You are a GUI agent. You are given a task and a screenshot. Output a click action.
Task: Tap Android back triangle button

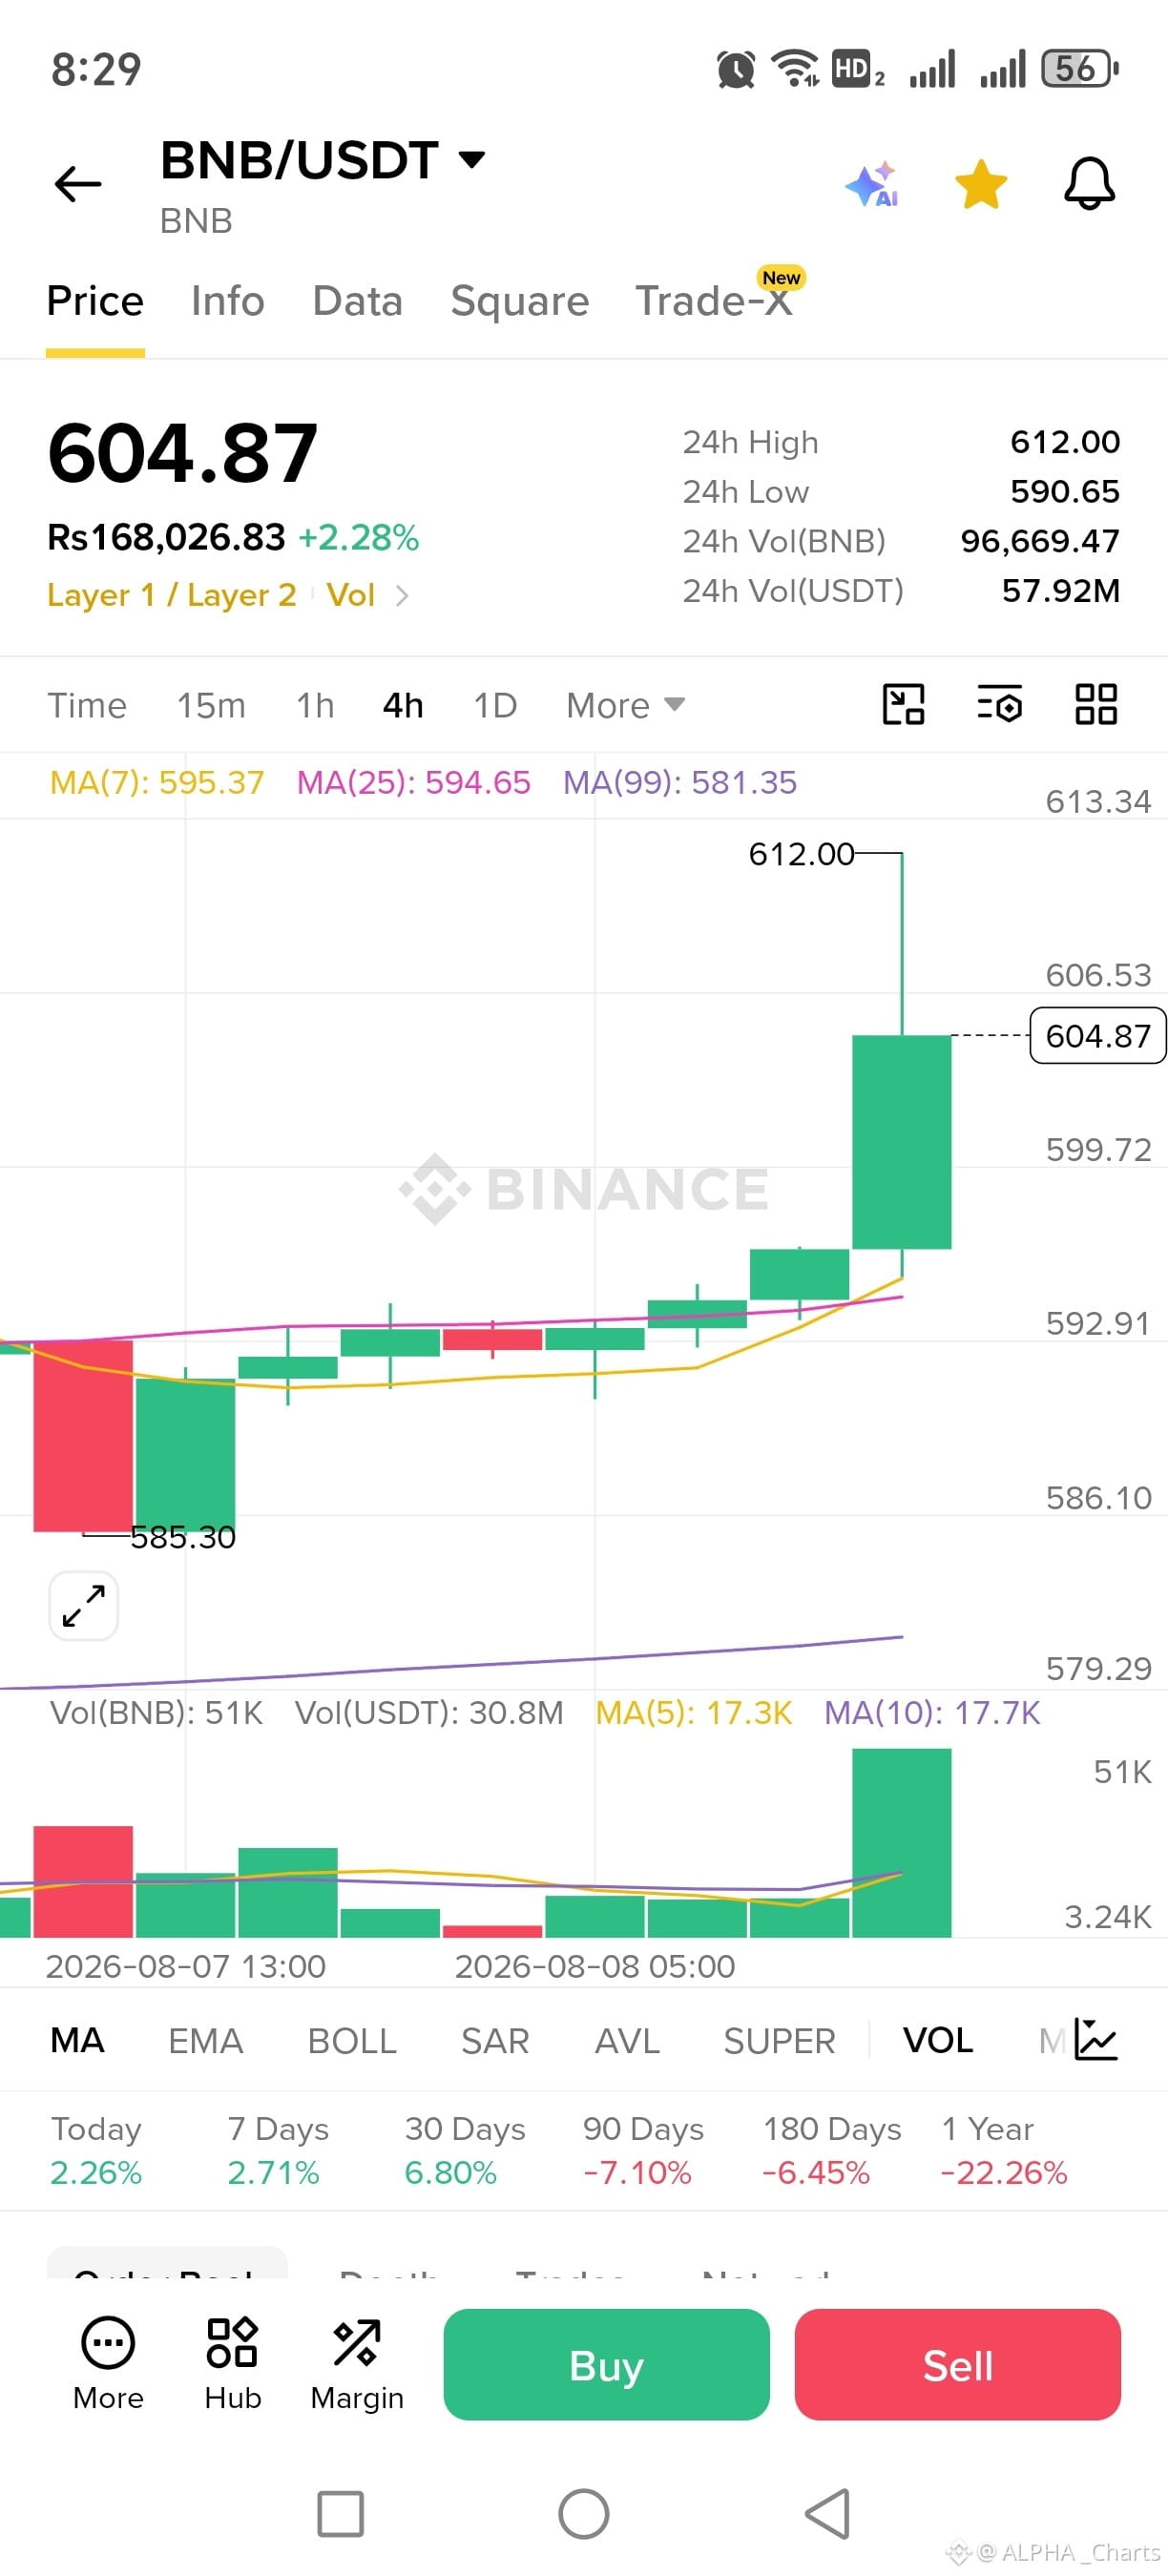[828, 2514]
